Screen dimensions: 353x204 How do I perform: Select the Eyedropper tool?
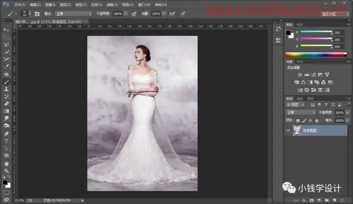pos(7,67)
